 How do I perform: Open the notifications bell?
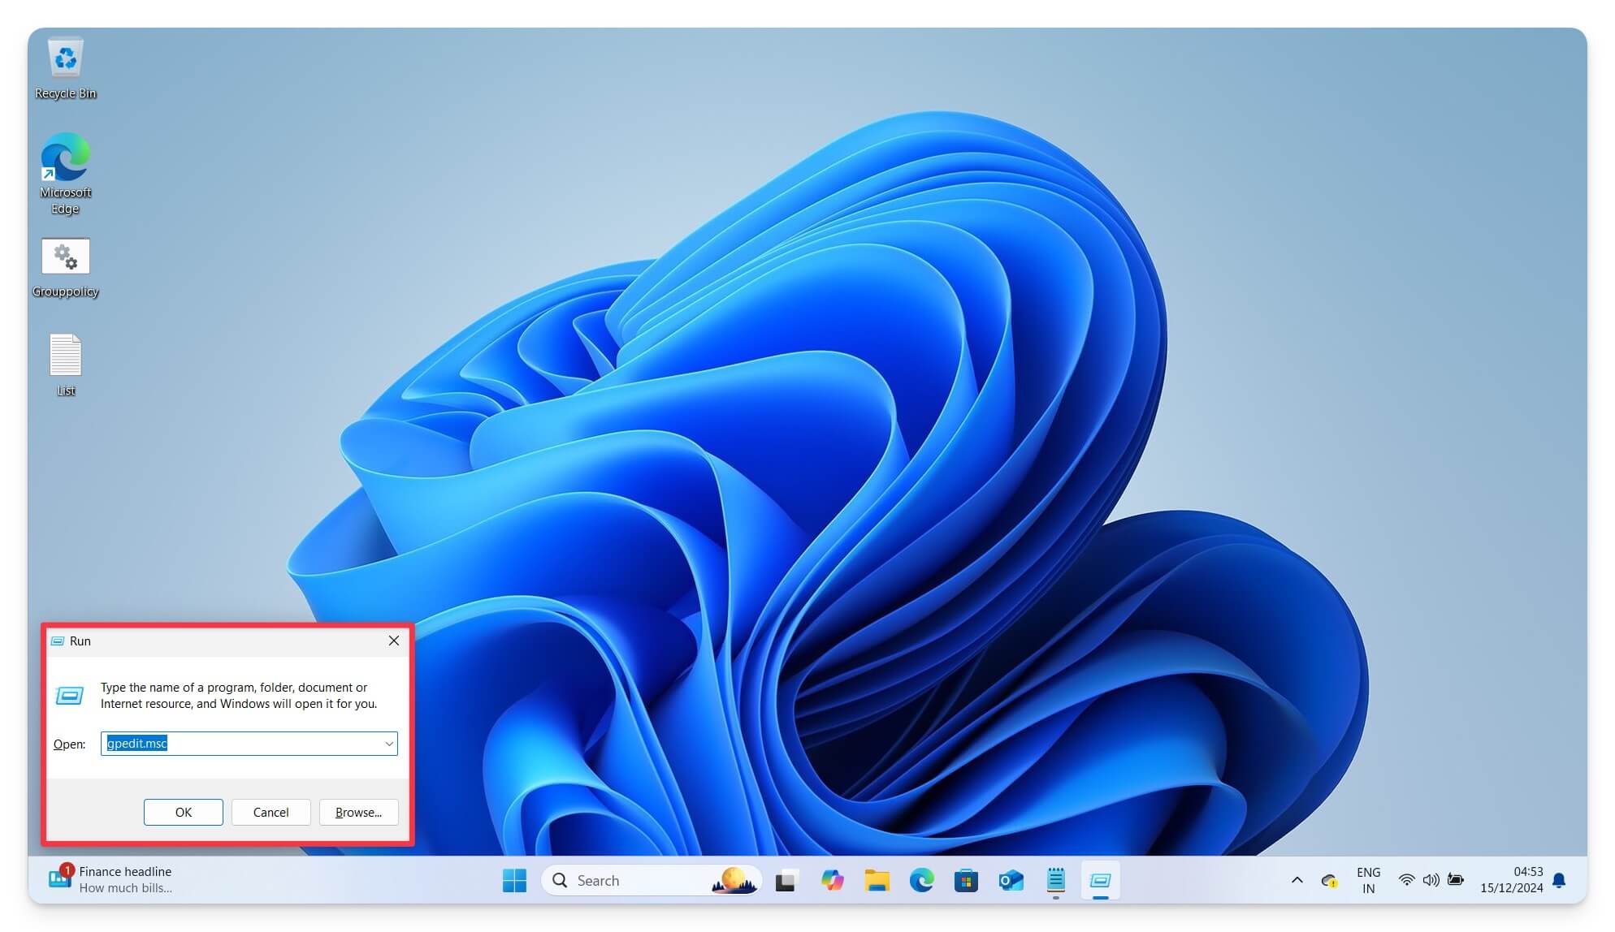pyautogui.click(x=1559, y=879)
